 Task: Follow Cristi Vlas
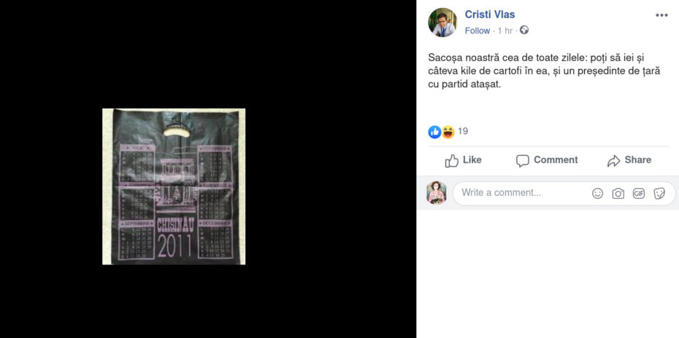click(x=477, y=31)
